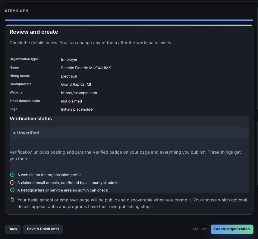The width and height of the screenshot is (258, 239).
Task: Click the Verification status heading
Action: (31, 118)
